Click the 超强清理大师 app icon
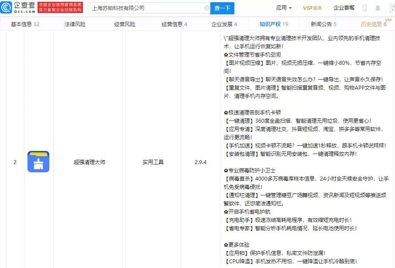This screenshot has height=268, width=395. pos(38,162)
